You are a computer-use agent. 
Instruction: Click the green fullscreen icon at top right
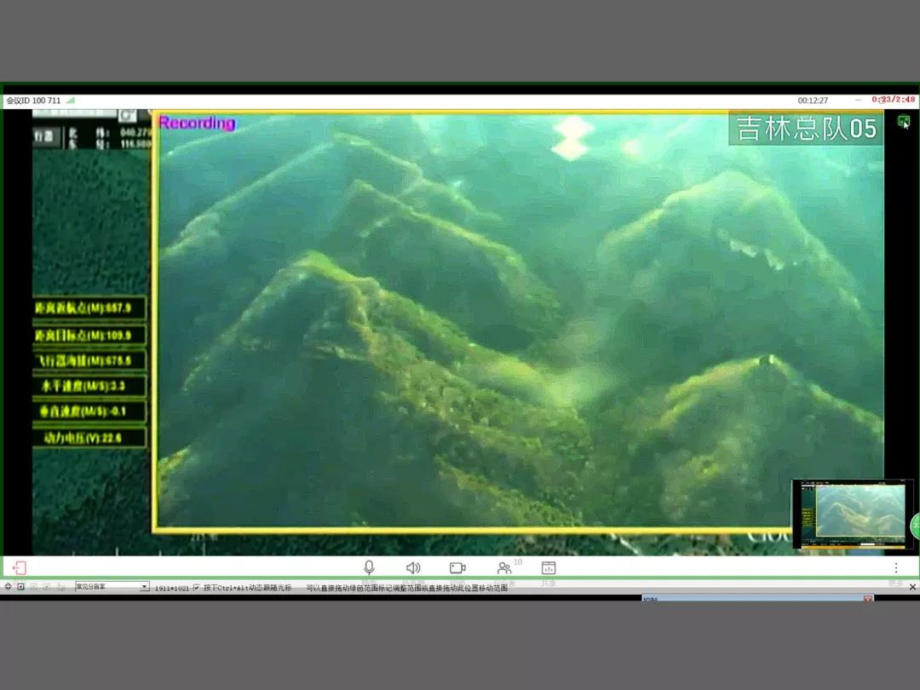point(904,121)
